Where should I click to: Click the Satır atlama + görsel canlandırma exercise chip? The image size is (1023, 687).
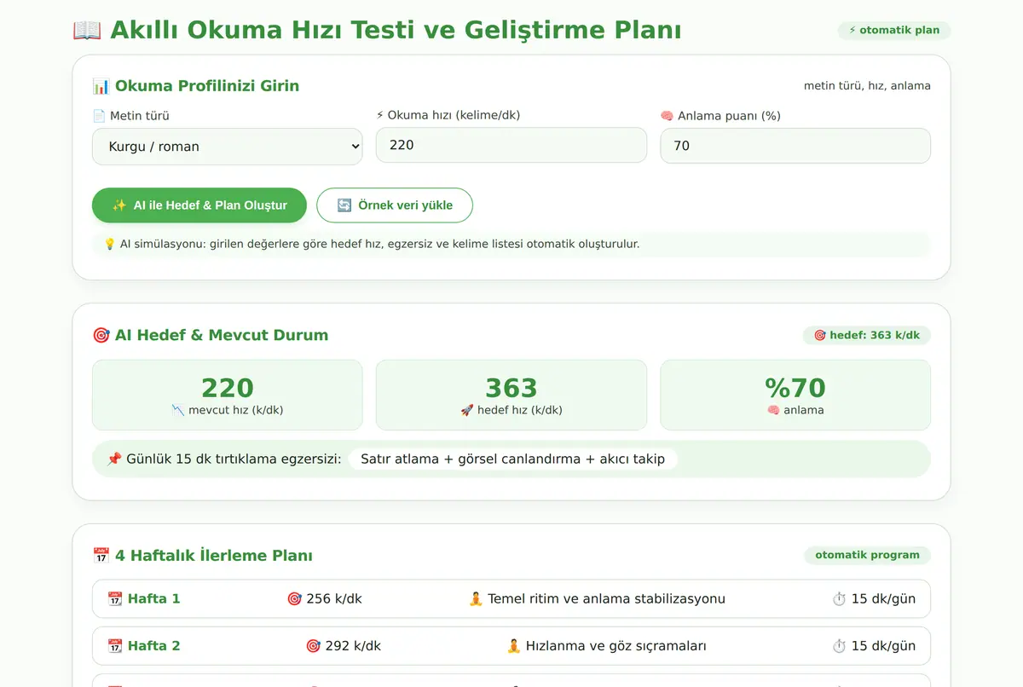(x=512, y=459)
